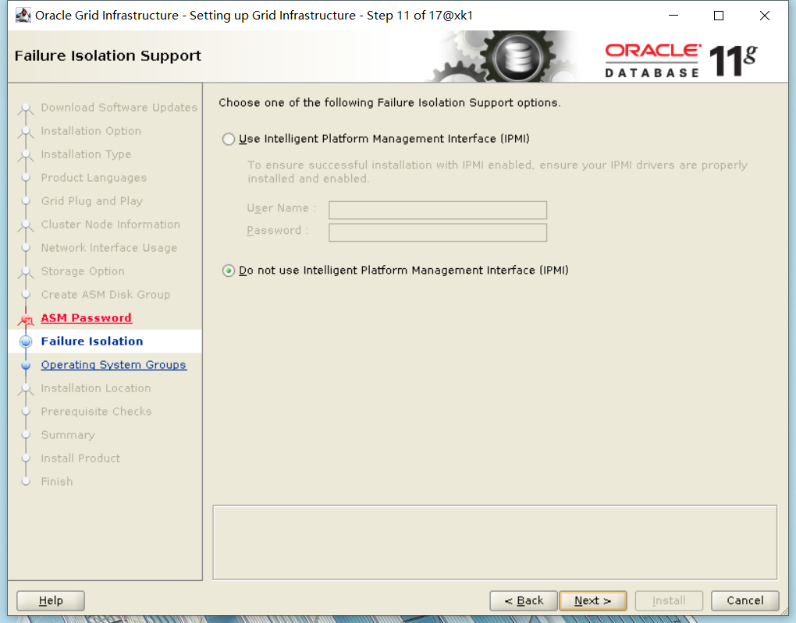Close the installer window

[765, 16]
